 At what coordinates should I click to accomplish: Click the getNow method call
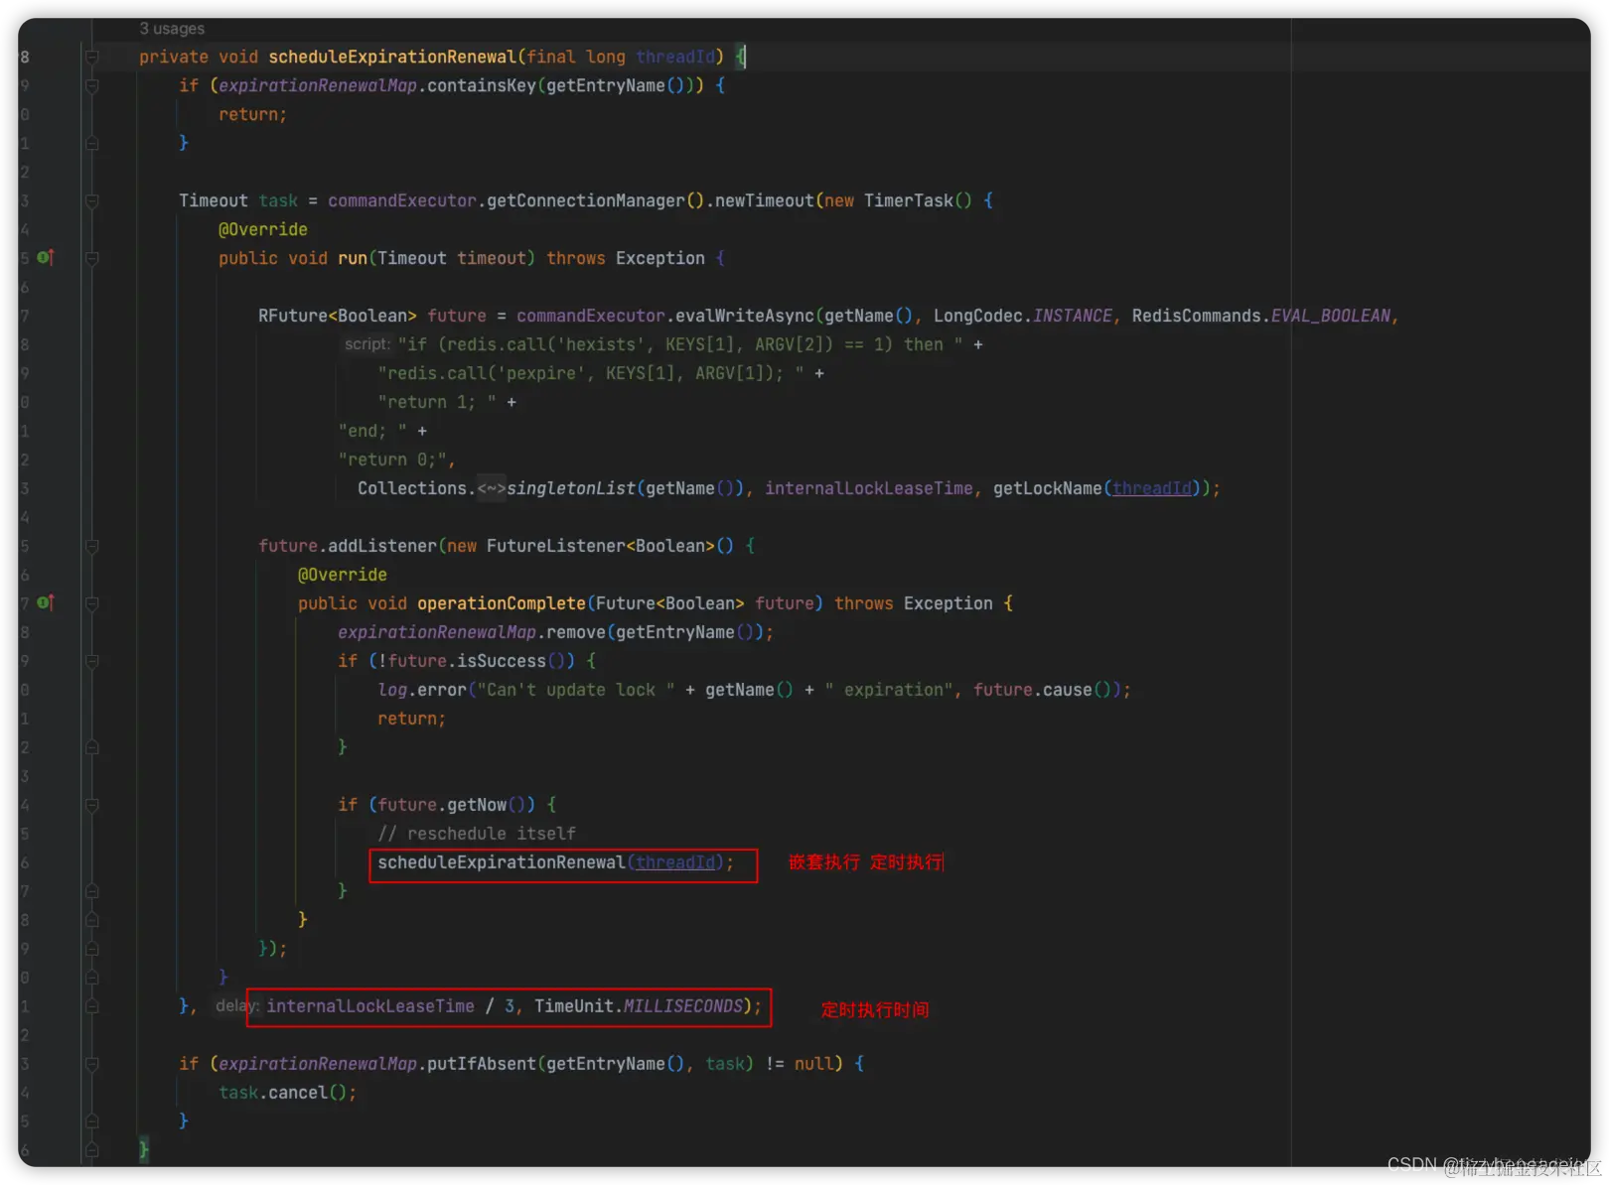click(477, 805)
